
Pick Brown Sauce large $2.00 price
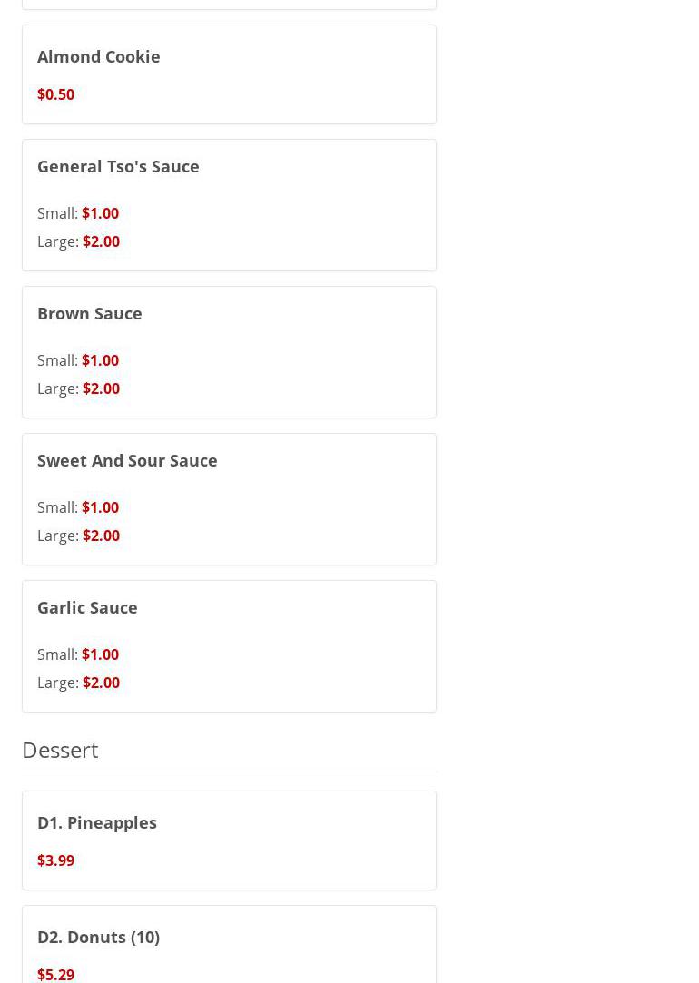(101, 388)
